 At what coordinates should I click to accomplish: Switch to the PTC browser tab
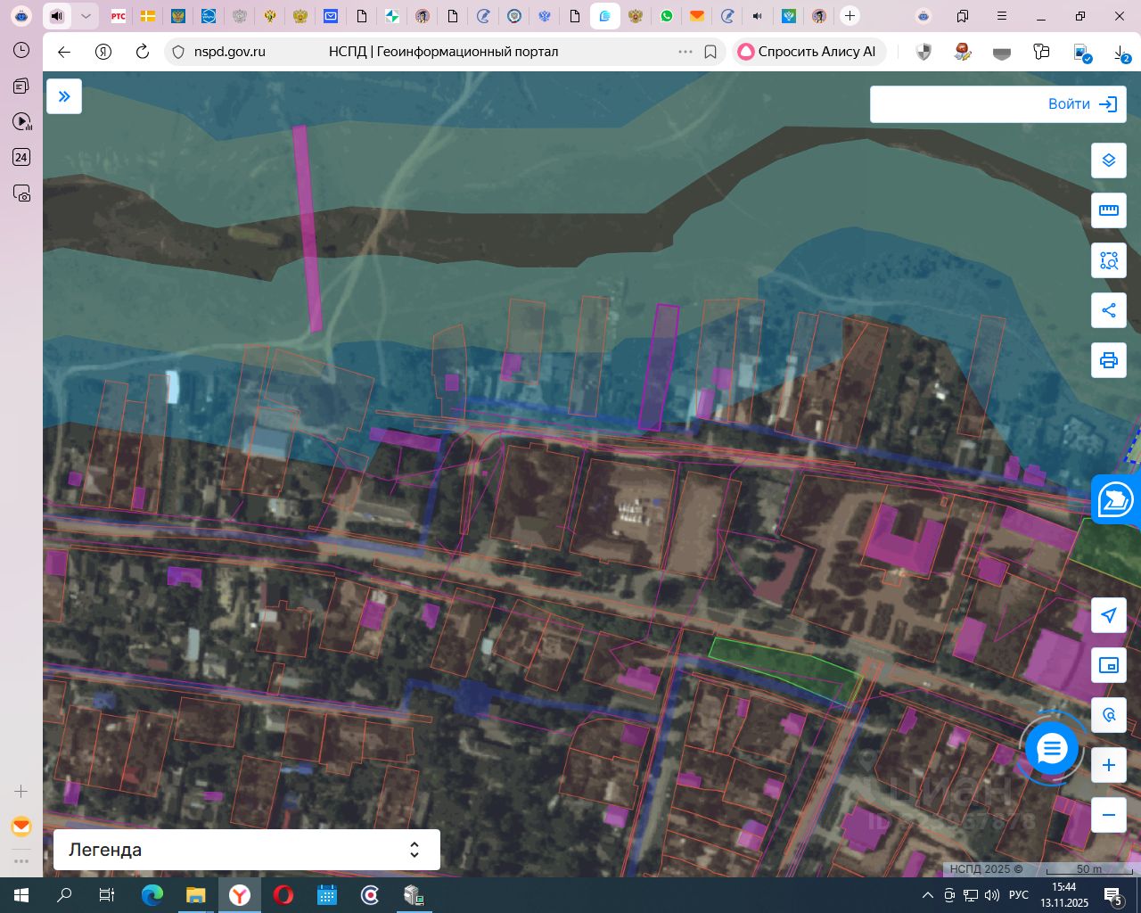pyautogui.click(x=118, y=16)
